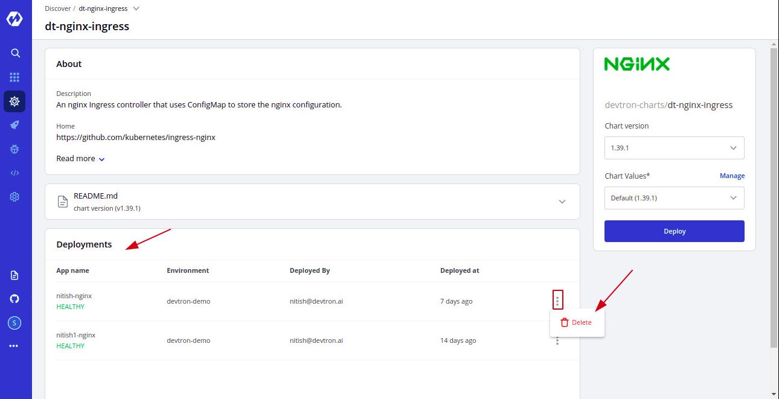
Task: Click the blue Deploy button
Action: coord(674,231)
